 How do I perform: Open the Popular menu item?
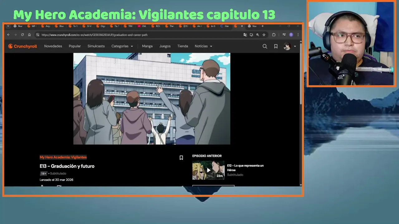coord(75,46)
